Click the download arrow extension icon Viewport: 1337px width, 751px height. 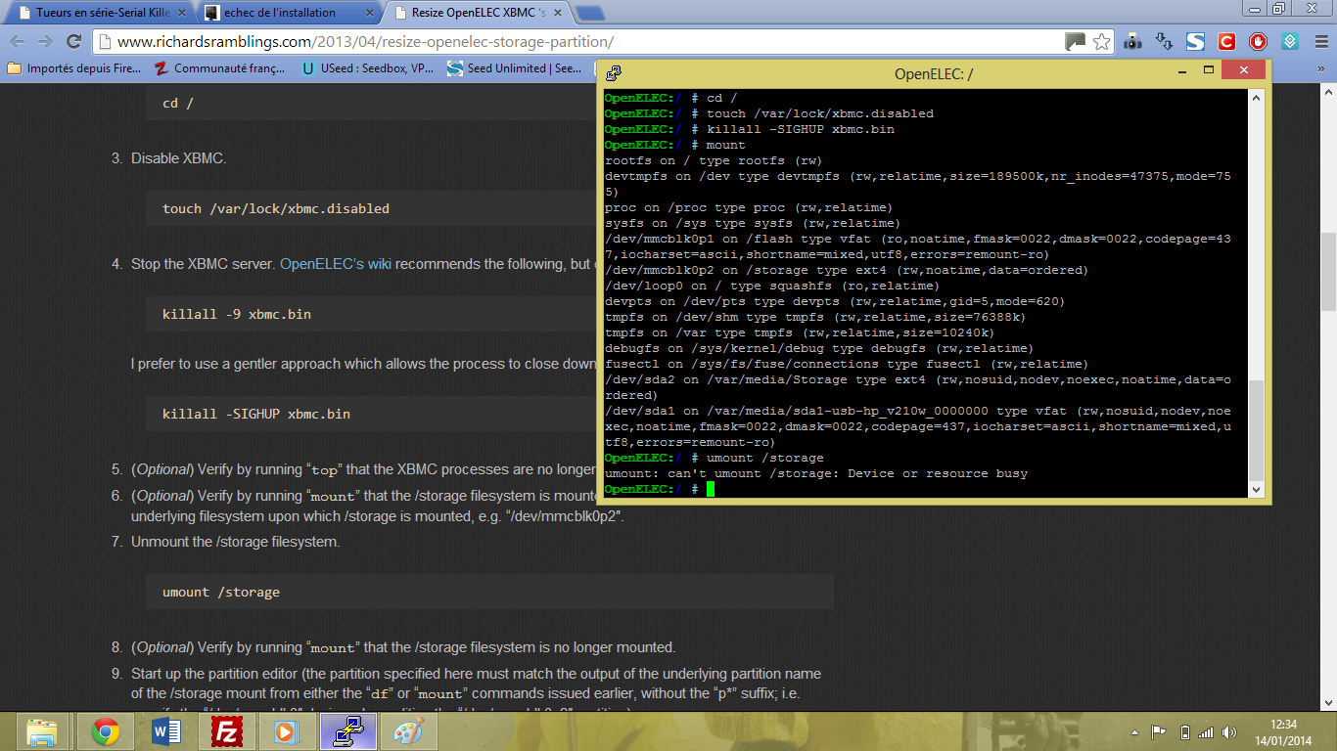1164,42
